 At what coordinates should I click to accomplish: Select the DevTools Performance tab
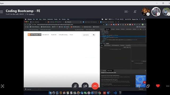(x=129, y=29)
